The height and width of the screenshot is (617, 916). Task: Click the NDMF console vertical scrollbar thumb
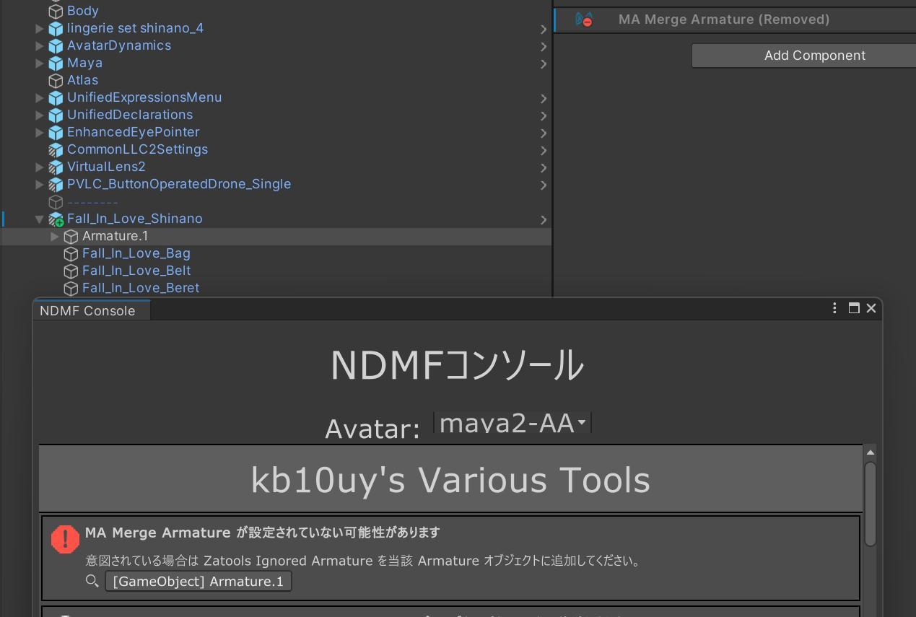[x=870, y=504]
